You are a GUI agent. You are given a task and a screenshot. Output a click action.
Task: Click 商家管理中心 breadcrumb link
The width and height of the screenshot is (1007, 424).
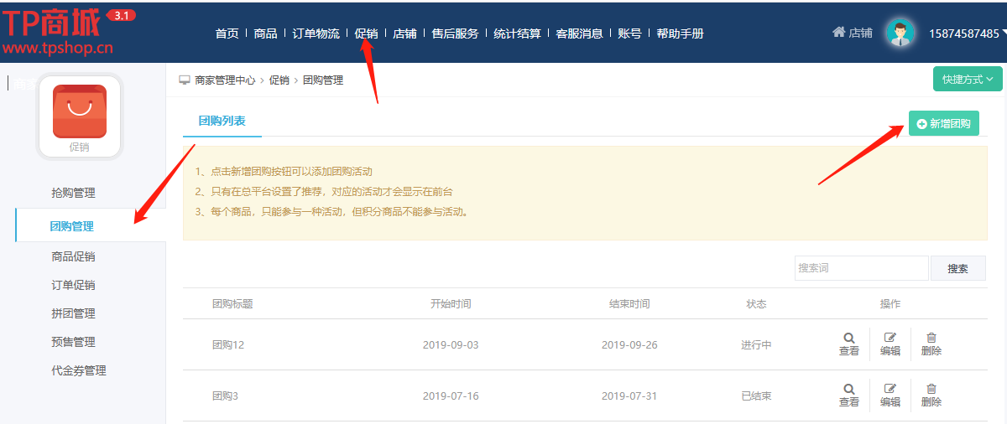pyautogui.click(x=225, y=80)
